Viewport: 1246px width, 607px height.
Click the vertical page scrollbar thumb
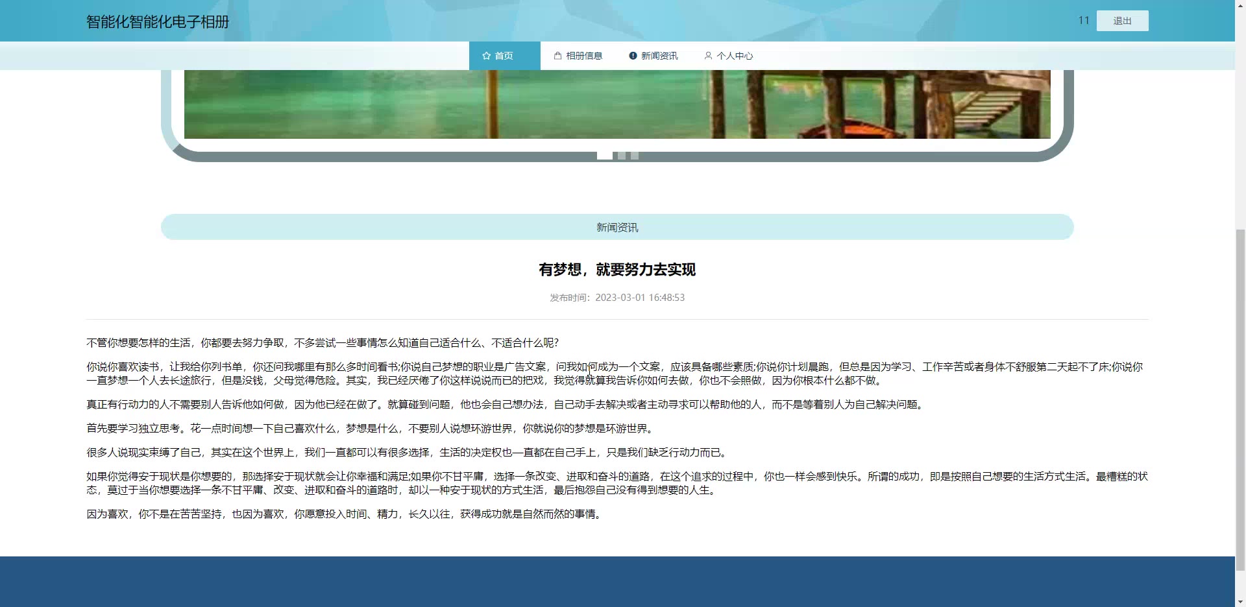(x=1240, y=399)
